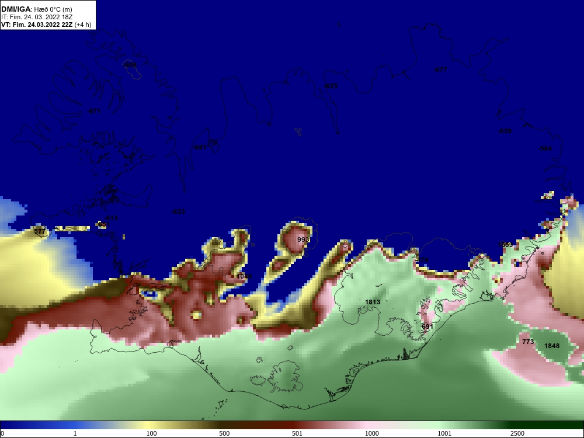Click the negative value -639
The width and height of the screenshot is (584, 438).
[x=505, y=131]
